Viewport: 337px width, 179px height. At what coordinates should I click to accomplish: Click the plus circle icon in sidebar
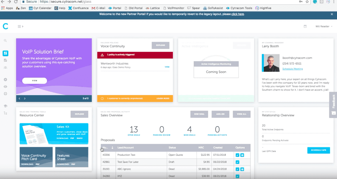5,80
